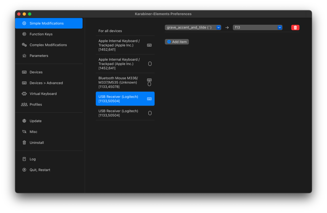Click the Complex Modifications double-gear icon

(24, 45)
